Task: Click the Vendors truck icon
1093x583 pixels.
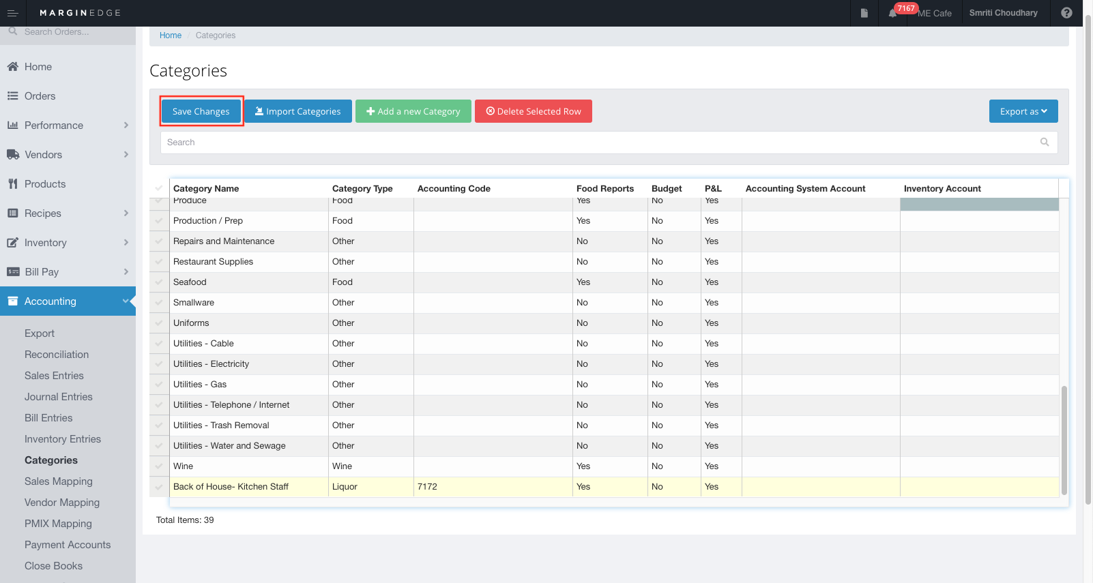Action: [13, 155]
